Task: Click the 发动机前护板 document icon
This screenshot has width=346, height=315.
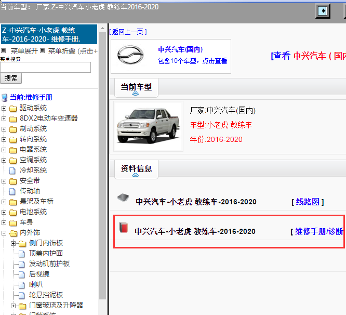Action: pyautogui.click(x=22, y=264)
